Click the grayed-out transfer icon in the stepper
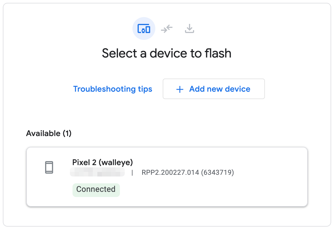The width and height of the screenshot is (334, 230). click(x=166, y=28)
